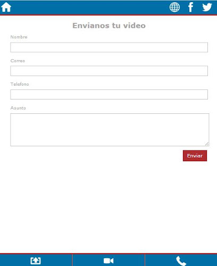Select the video camera icon in bottom bar
Screen dimensions: 217x266
point(108,261)
